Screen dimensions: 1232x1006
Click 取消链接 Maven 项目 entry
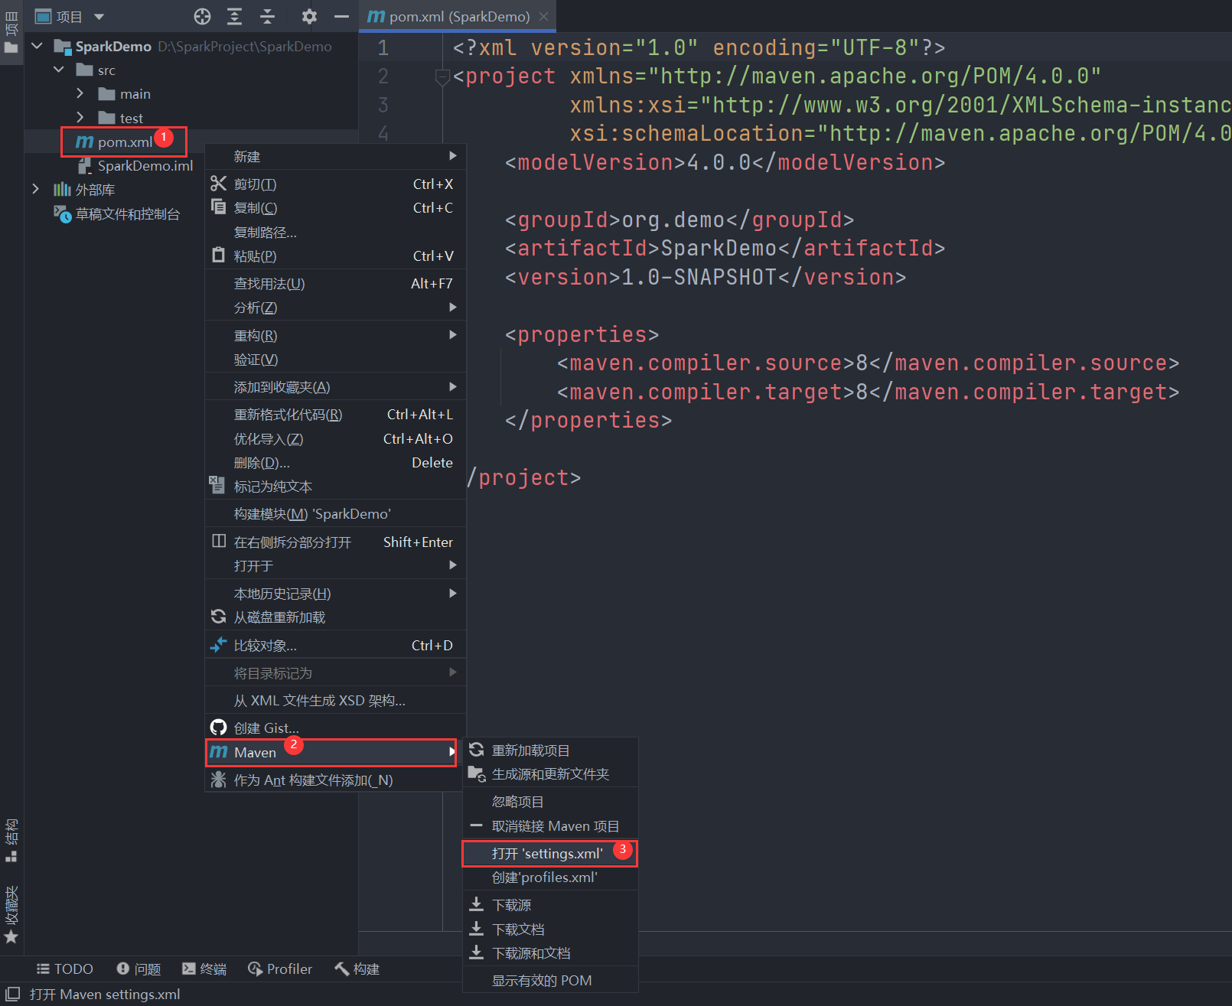[550, 825]
